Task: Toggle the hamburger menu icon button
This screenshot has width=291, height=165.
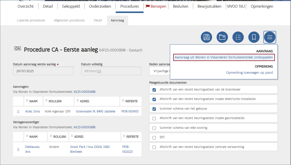Action: click(270, 37)
